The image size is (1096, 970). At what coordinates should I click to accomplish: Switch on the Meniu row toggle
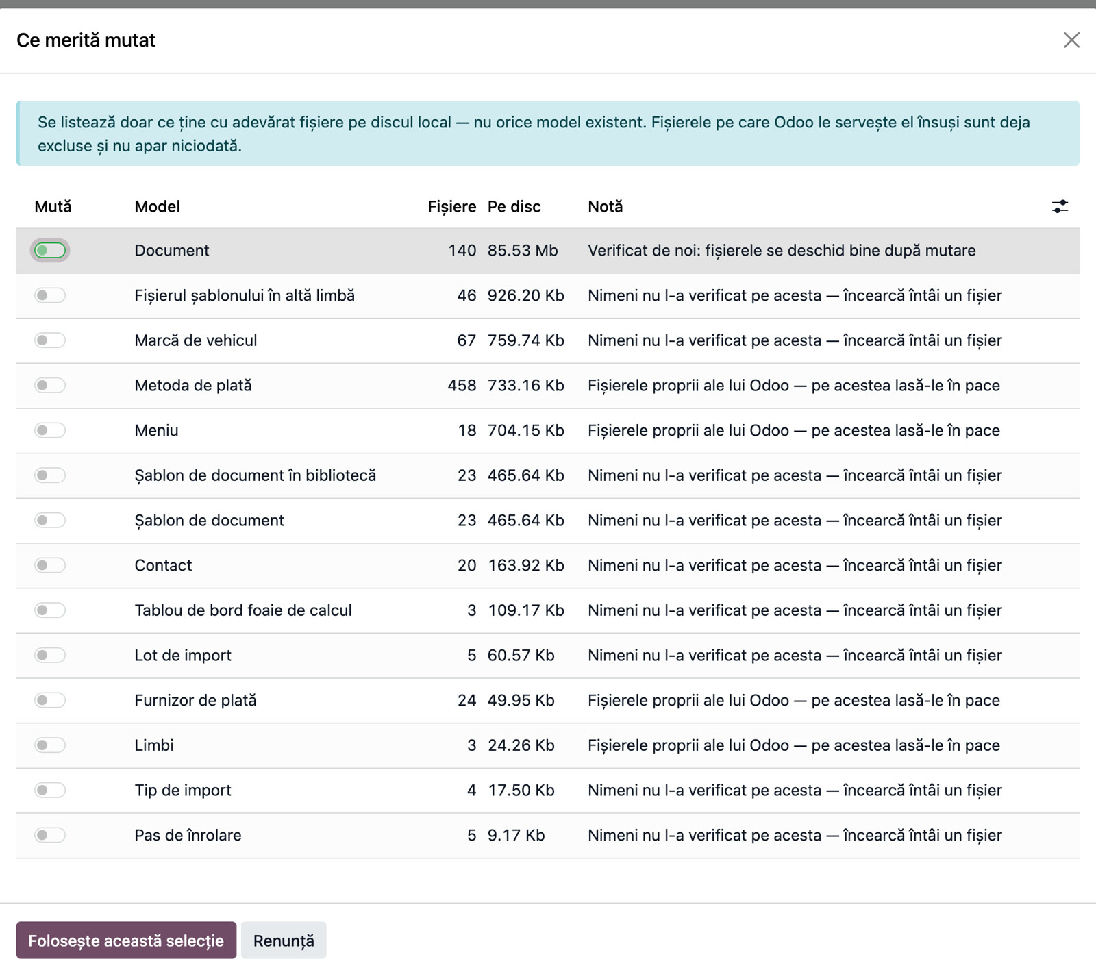[50, 430]
